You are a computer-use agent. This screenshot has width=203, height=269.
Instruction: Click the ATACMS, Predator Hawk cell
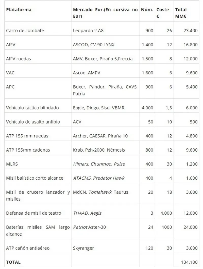99,178
